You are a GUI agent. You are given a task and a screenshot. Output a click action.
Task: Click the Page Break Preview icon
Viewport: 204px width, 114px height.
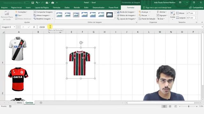coord(176,106)
